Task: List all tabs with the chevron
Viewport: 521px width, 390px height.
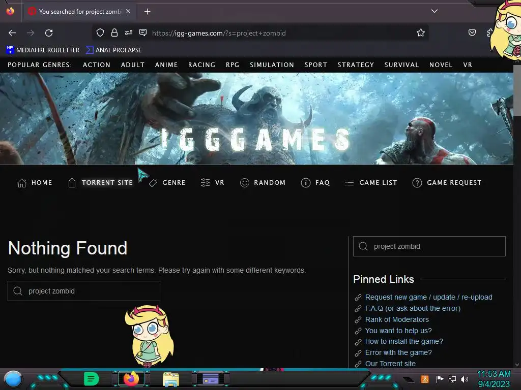Action: tap(435, 11)
